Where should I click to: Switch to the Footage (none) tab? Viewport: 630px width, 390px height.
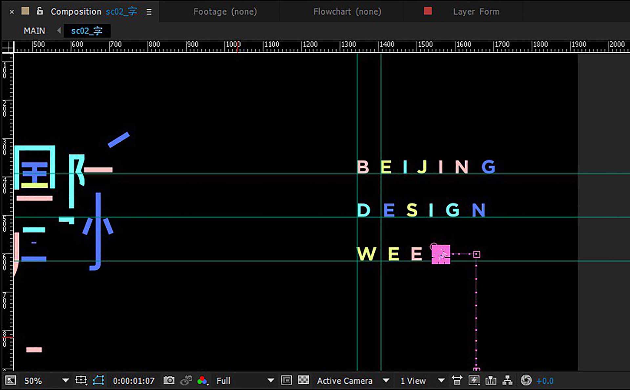225,11
